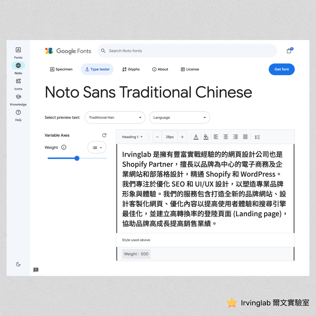Decrease font size with minus button
The image size is (316, 316).
click(x=157, y=137)
